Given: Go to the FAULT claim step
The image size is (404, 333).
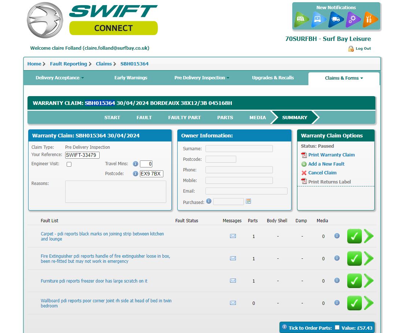Looking at the screenshot, I should pyautogui.click(x=144, y=117).
